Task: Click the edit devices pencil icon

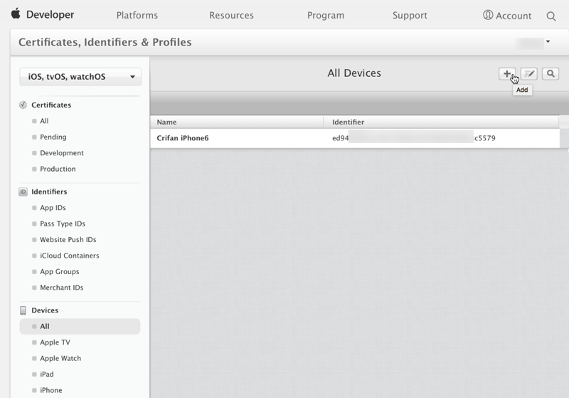Action: point(528,74)
